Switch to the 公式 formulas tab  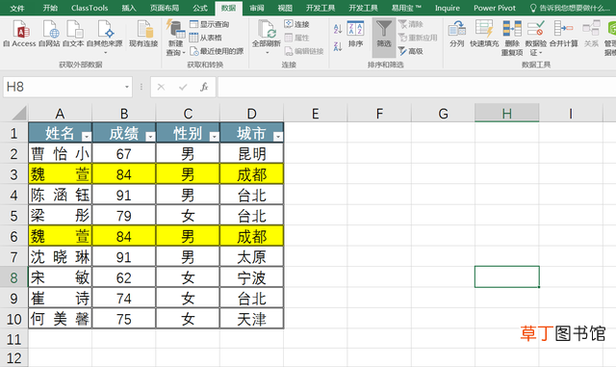(200, 8)
